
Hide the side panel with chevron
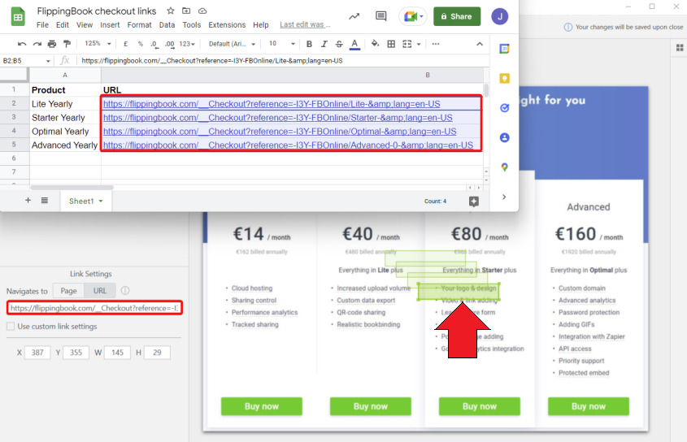click(x=504, y=197)
